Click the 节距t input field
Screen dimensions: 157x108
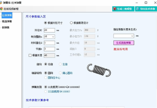coord(49,49)
